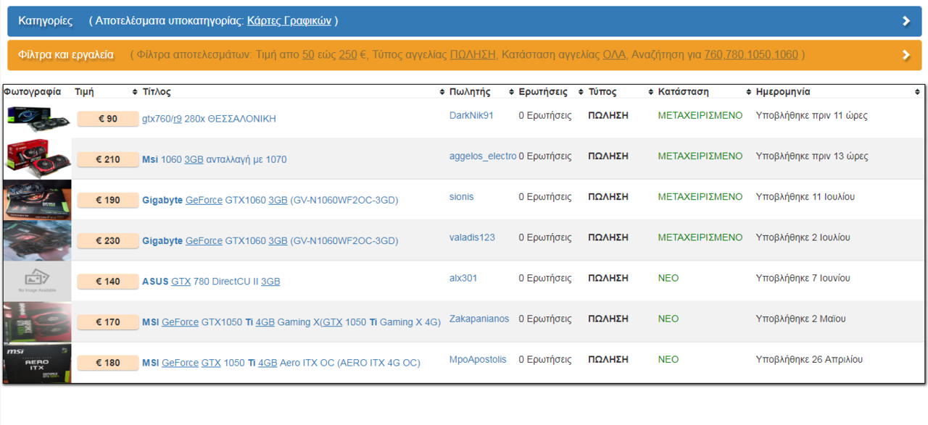928x425 pixels.
Task: Click the ΟΛΑ ad status filter link
Action: pyautogui.click(x=614, y=55)
